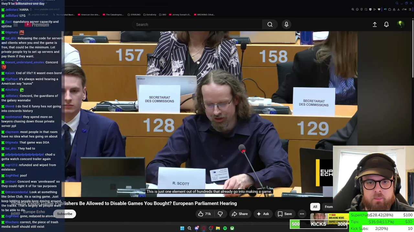
Task: Open the SYKKUNO bookmarks folder
Action: coord(134,15)
